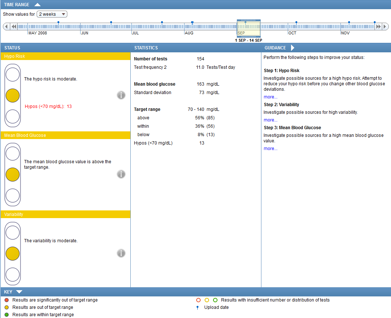Click 'Step 3: Mean Blood Glucose' guidance heading
The image size is (391, 318).
coord(293,128)
